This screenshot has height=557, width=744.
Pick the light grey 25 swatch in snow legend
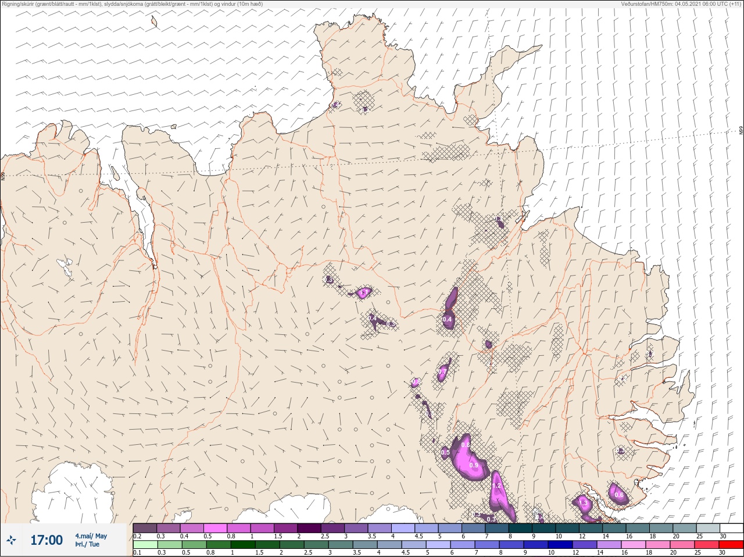(709, 528)
